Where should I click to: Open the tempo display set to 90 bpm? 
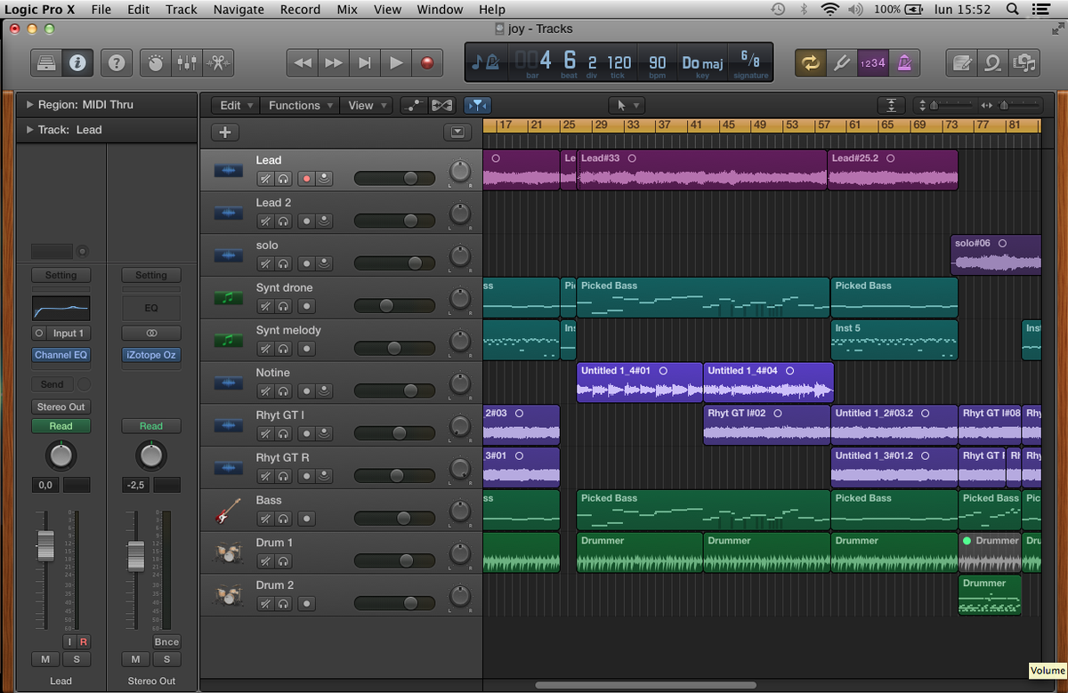coord(658,63)
